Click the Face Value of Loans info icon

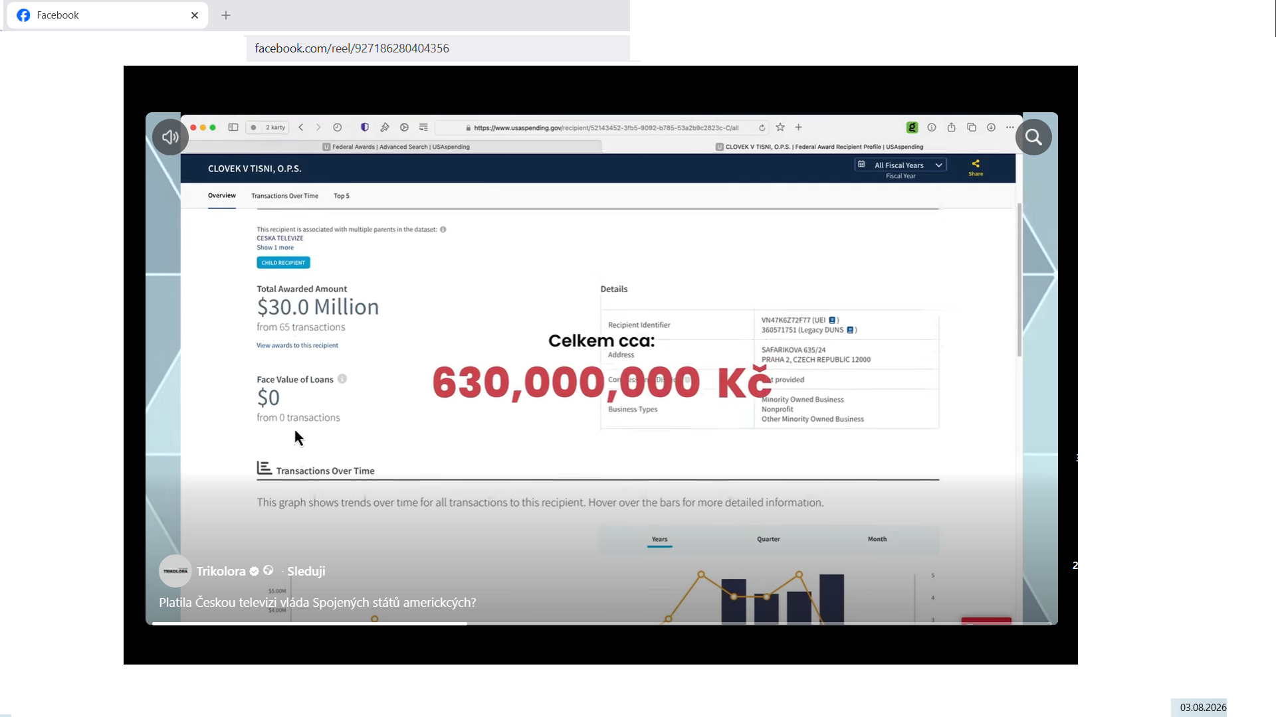[x=342, y=379]
